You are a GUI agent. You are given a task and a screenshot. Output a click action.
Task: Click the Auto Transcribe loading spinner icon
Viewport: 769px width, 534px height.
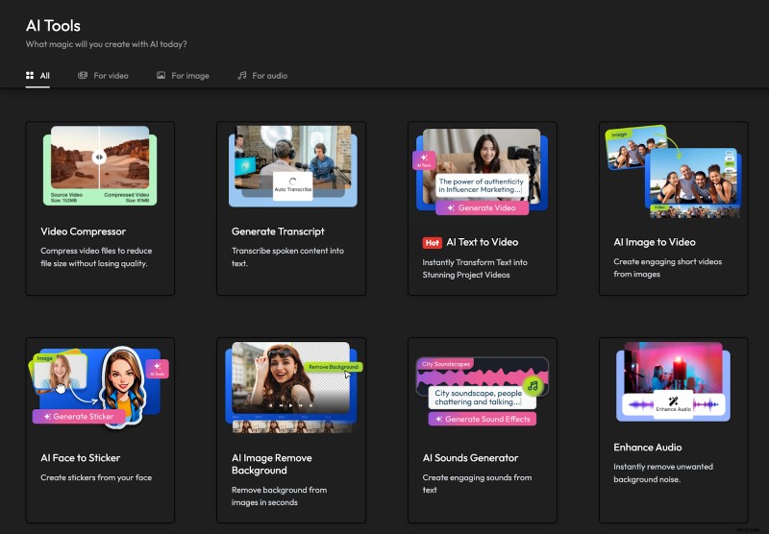(x=291, y=180)
